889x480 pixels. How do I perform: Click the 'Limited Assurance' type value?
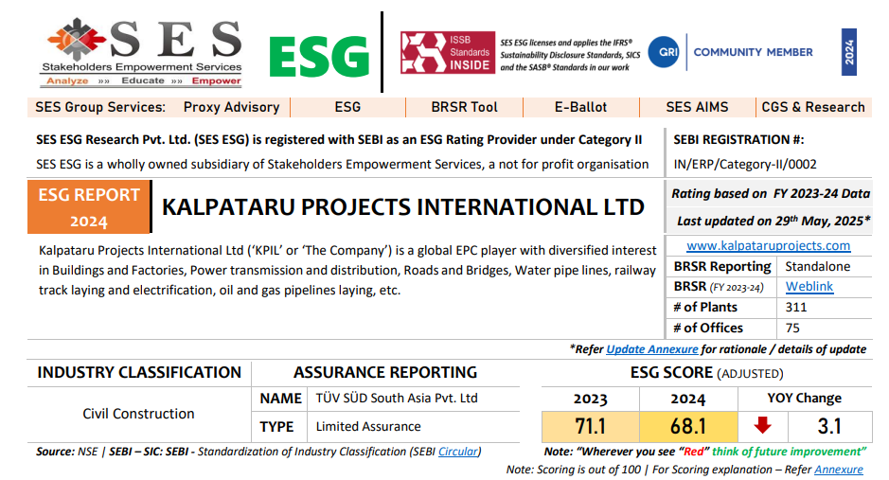pos(368,426)
